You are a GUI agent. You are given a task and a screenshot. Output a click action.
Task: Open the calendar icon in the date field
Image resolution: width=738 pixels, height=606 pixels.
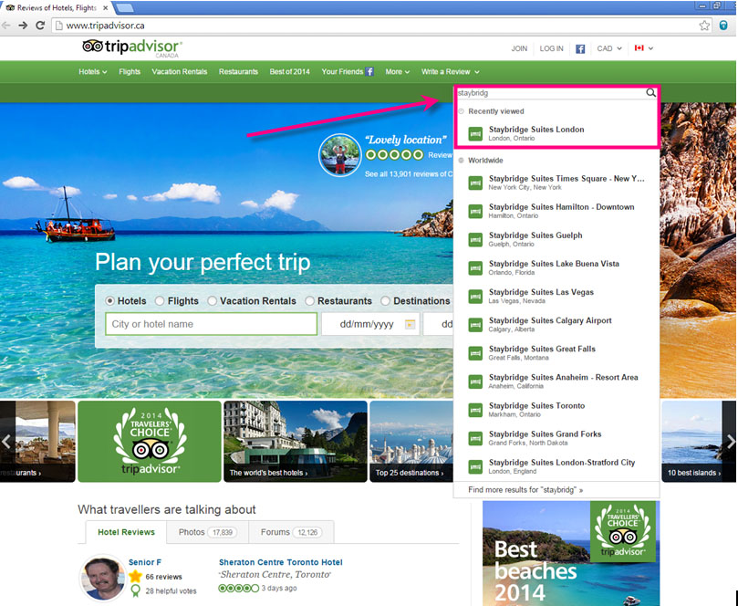tap(410, 324)
